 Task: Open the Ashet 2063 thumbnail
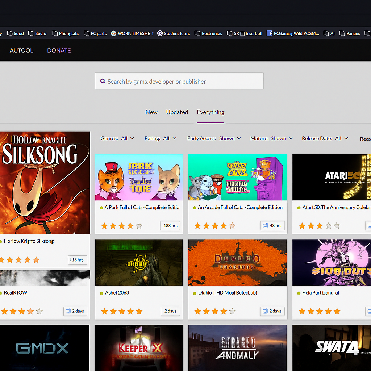click(139, 263)
